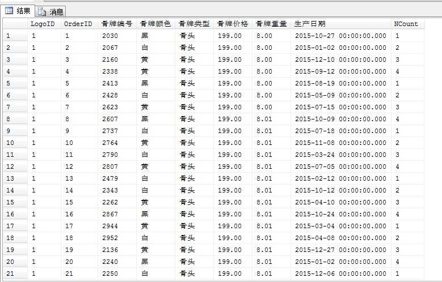This screenshot has height=282, width=442.
Task: Click the date cell 2015-10-24 00:00:00.000
Action: pyautogui.click(x=341, y=214)
